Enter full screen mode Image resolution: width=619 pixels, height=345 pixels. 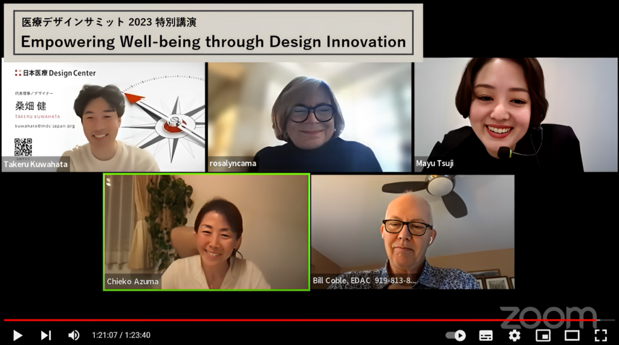[600, 335]
